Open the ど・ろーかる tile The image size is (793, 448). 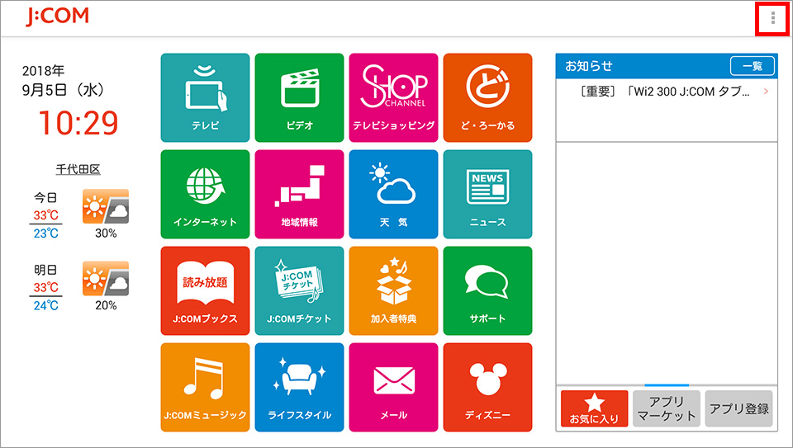(487, 97)
